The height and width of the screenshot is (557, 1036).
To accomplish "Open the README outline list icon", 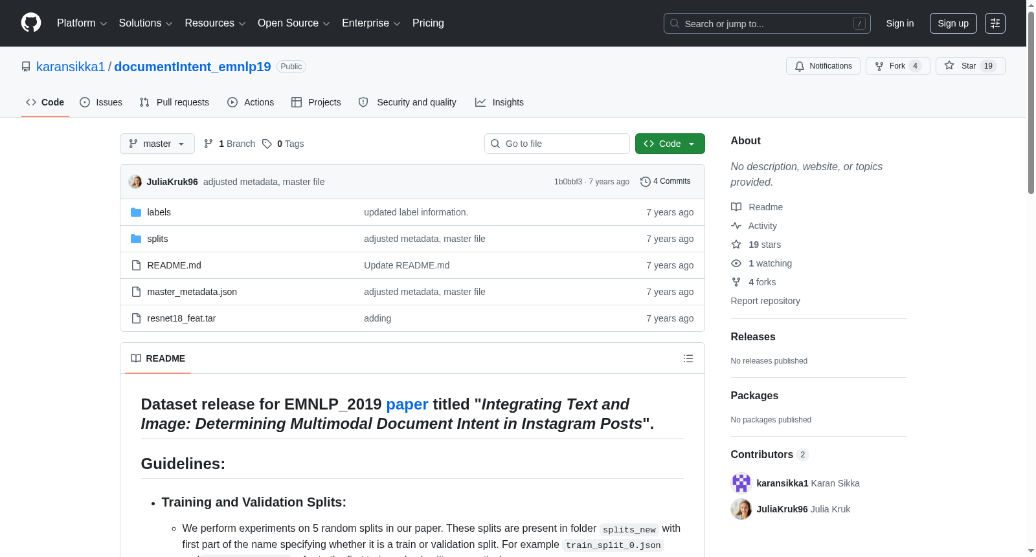I will tap(688, 358).
